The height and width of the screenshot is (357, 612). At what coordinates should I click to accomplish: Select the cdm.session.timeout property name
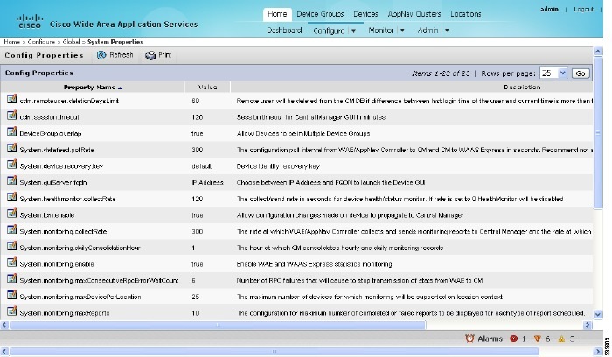coord(49,117)
